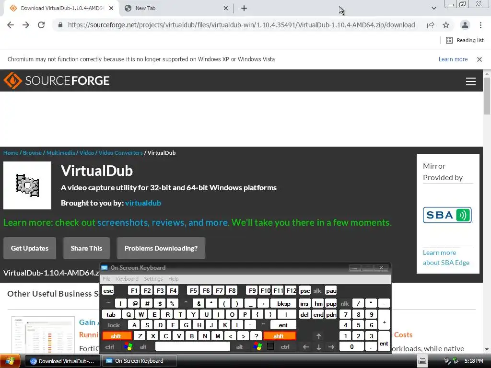Go to the Home breadcrumb

(11, 153)
